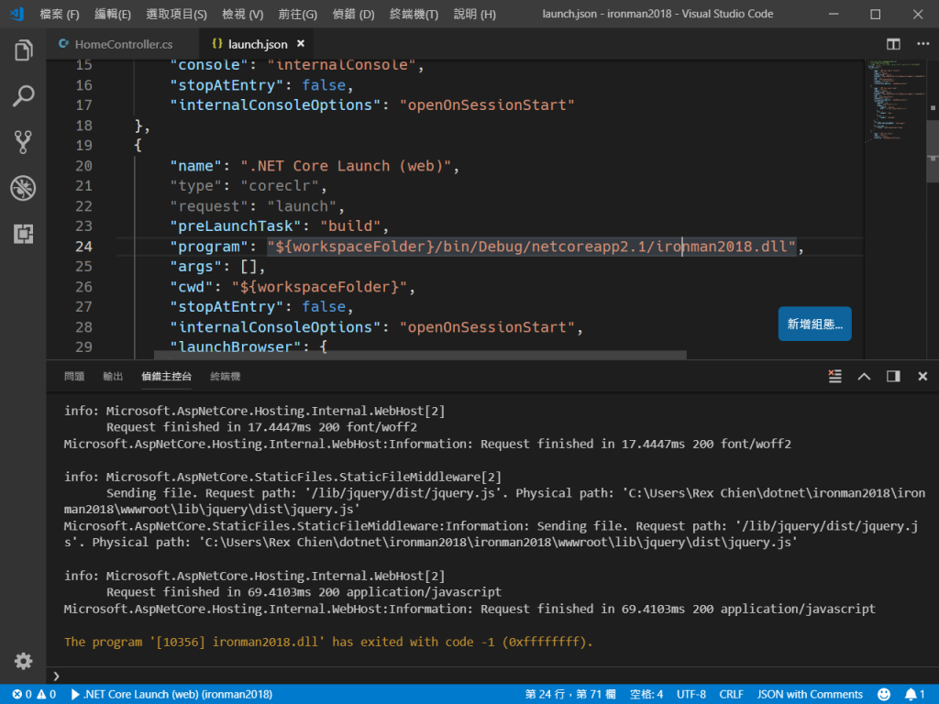Switch to the 問題 panel tab

[74, 376]
